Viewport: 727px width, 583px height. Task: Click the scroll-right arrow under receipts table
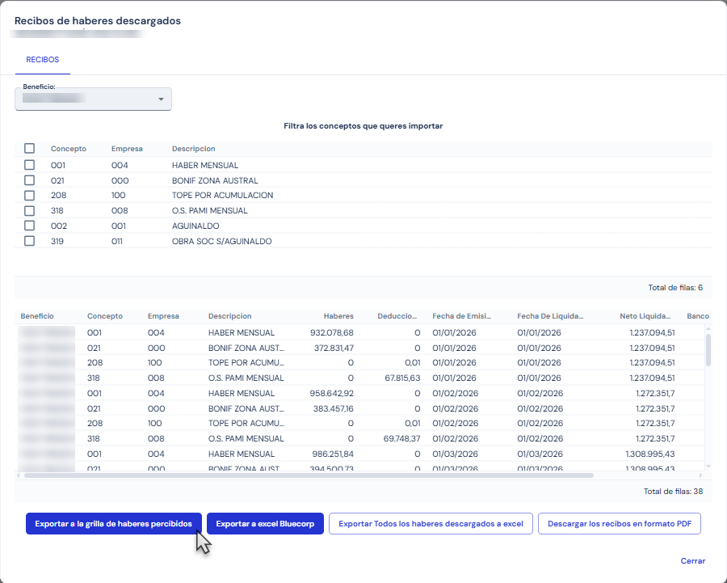coord(700,475)
